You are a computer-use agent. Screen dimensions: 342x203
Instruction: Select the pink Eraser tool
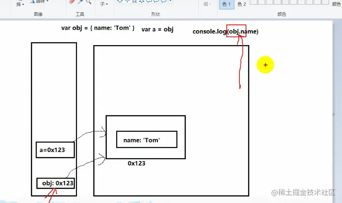tap(72, 2)
